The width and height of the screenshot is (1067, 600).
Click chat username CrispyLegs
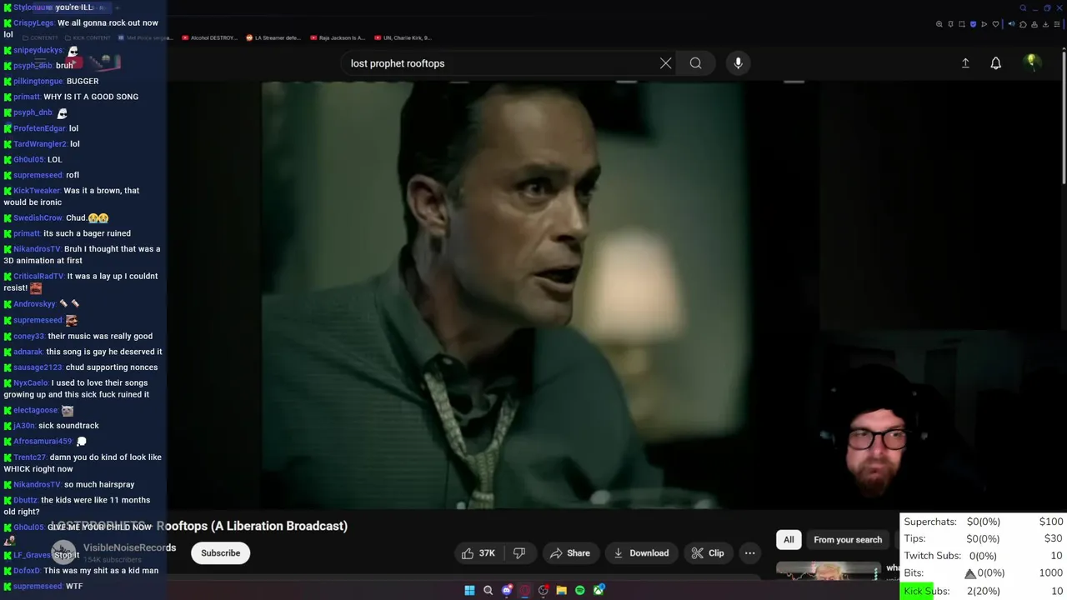[x=34, y=23]
